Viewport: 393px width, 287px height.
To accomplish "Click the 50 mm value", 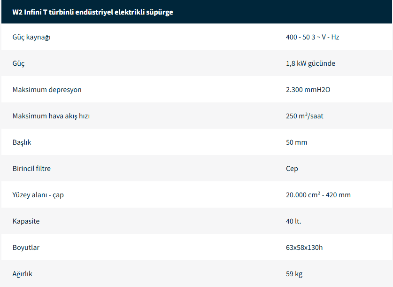I will click(x=296, y=142).
